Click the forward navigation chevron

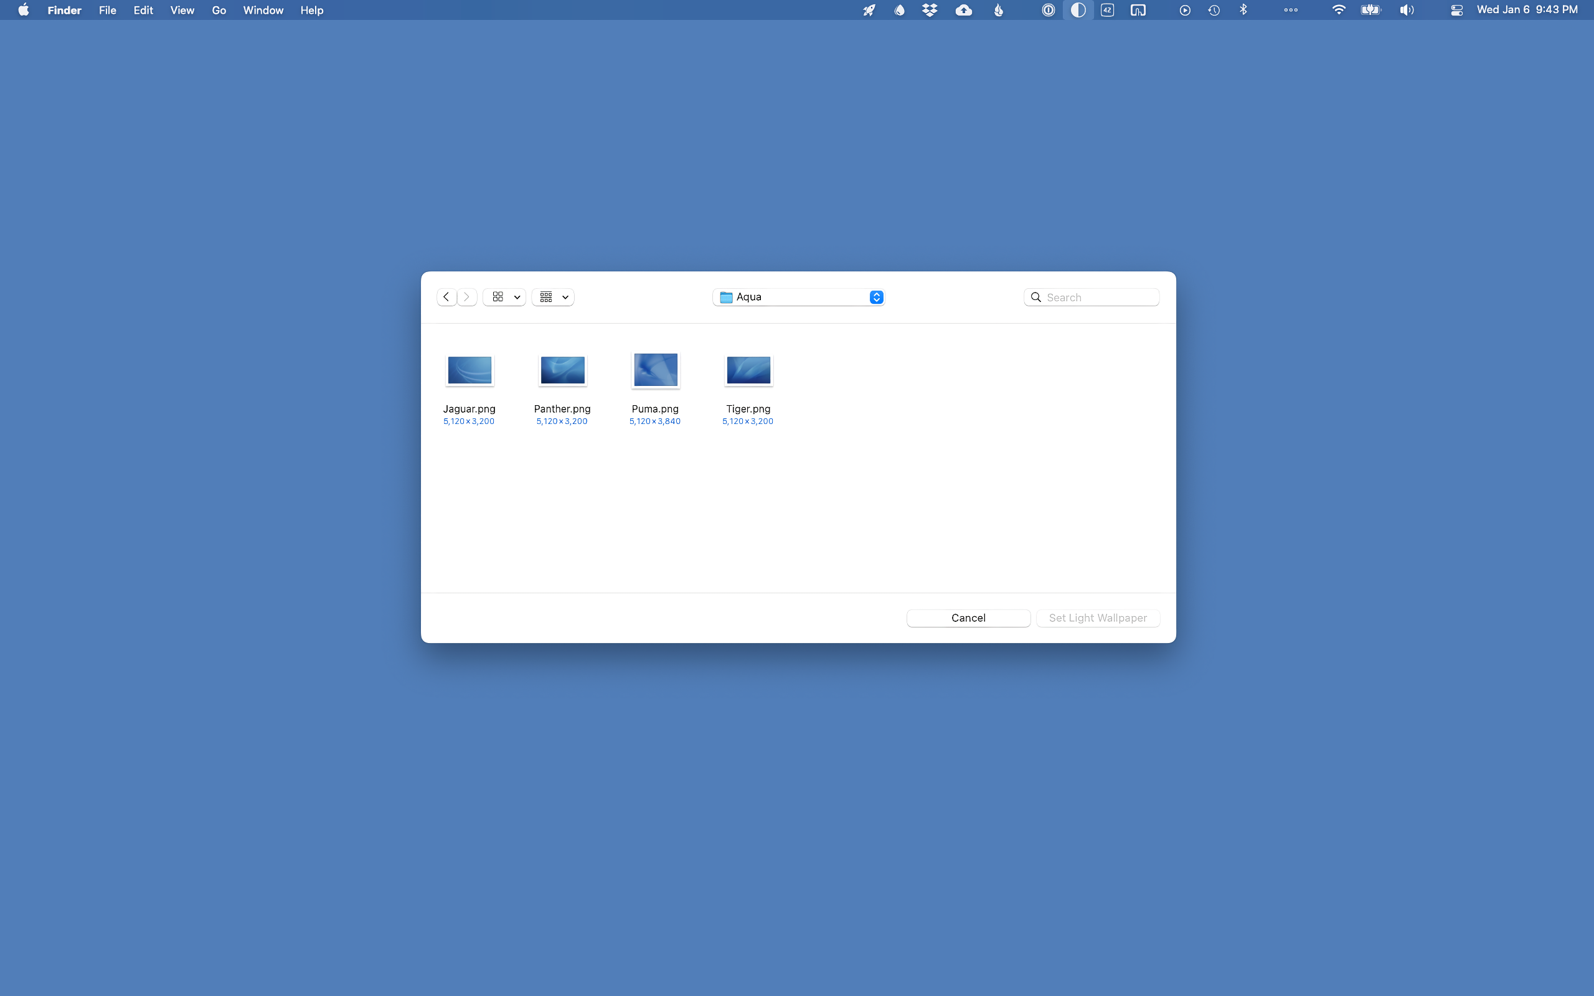pyautogui.click(x=467, y=297)
